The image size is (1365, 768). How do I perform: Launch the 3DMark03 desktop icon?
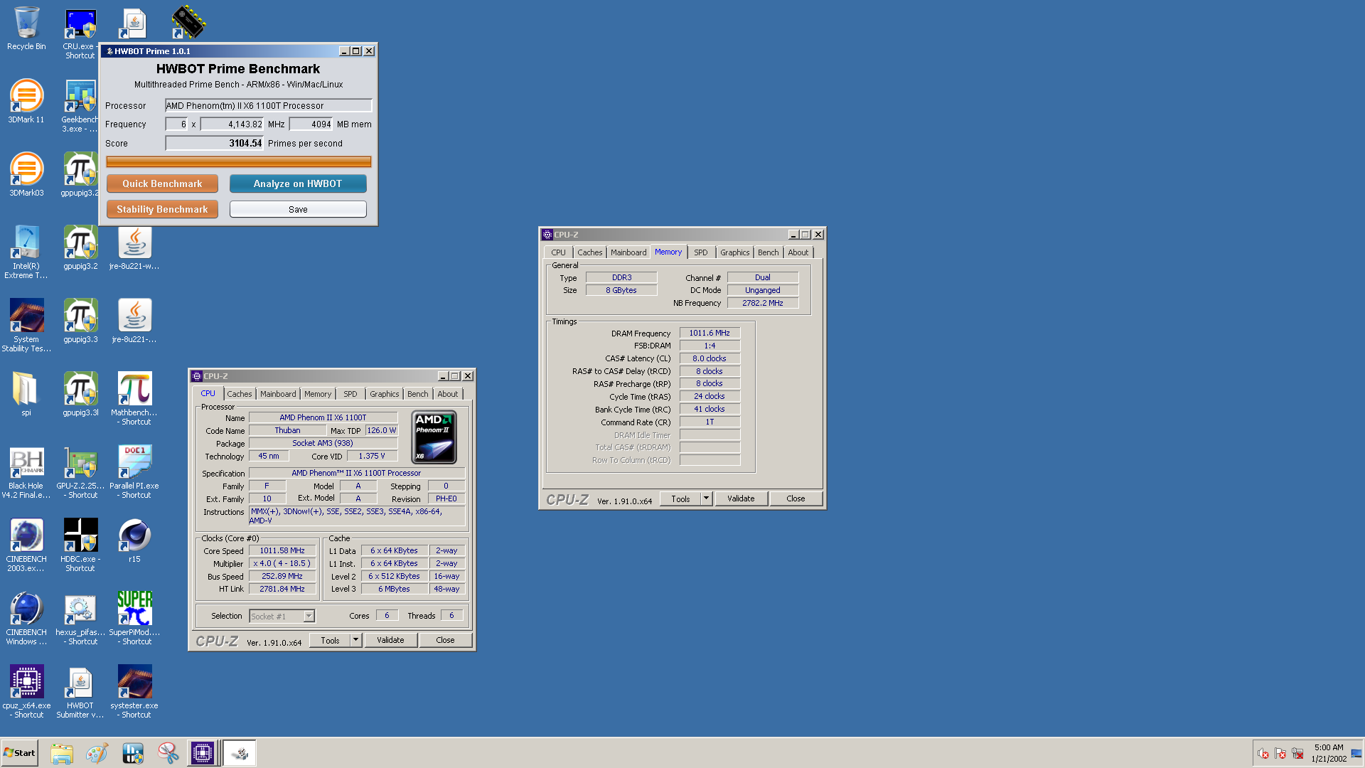[x=26, y=174]
